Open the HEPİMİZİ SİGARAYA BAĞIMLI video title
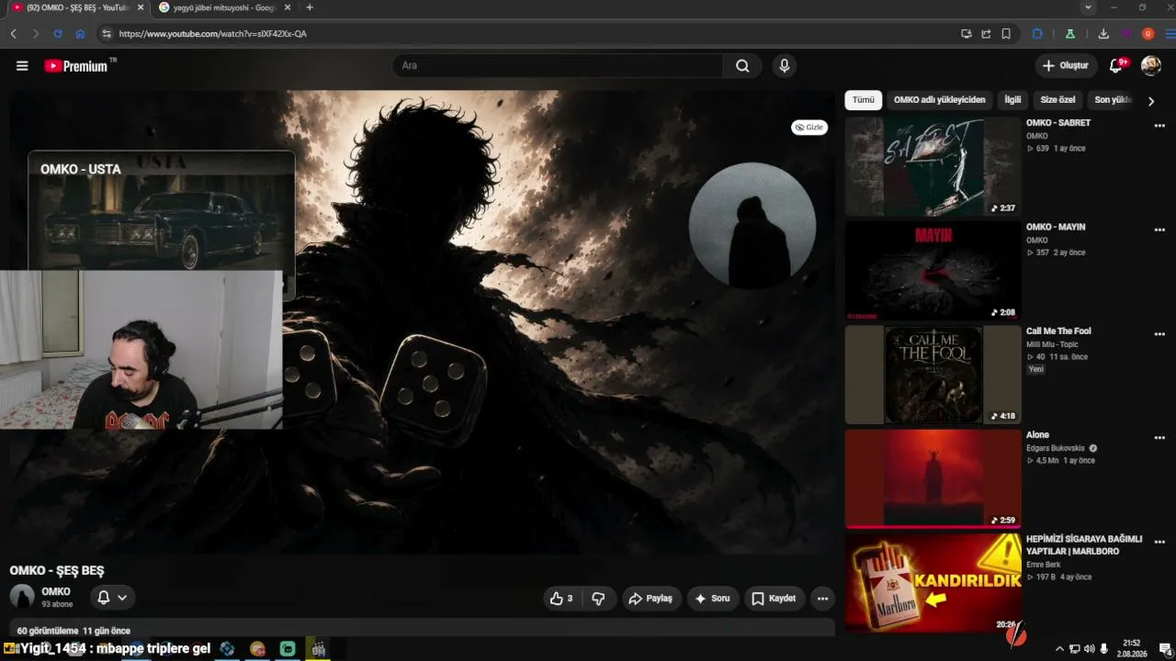 point(1084,545)
